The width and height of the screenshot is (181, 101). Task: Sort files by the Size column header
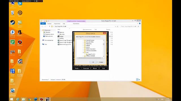[x=108, y=29]
